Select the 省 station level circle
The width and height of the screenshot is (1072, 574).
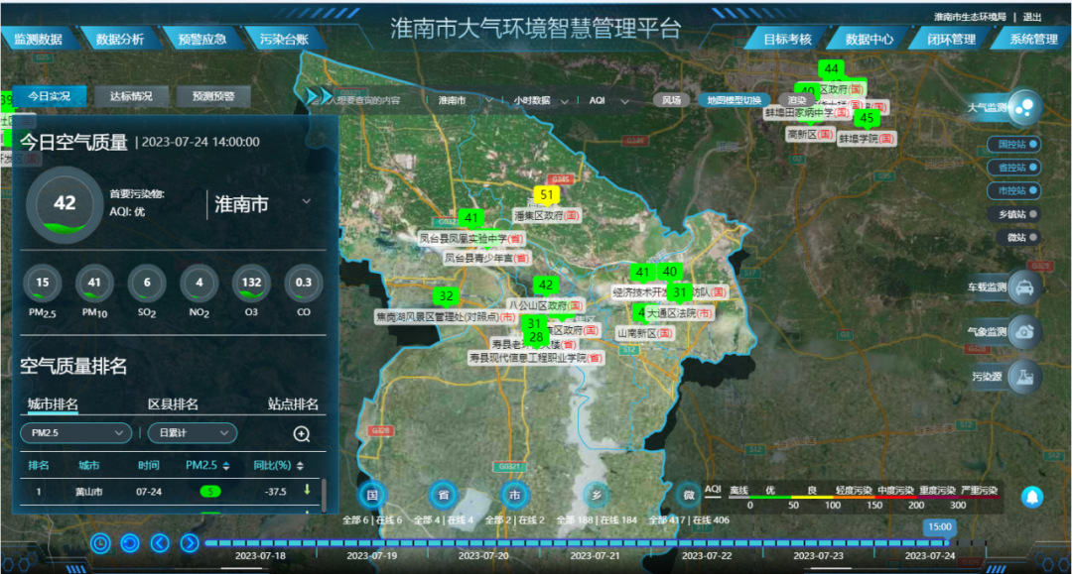[443, 496]
